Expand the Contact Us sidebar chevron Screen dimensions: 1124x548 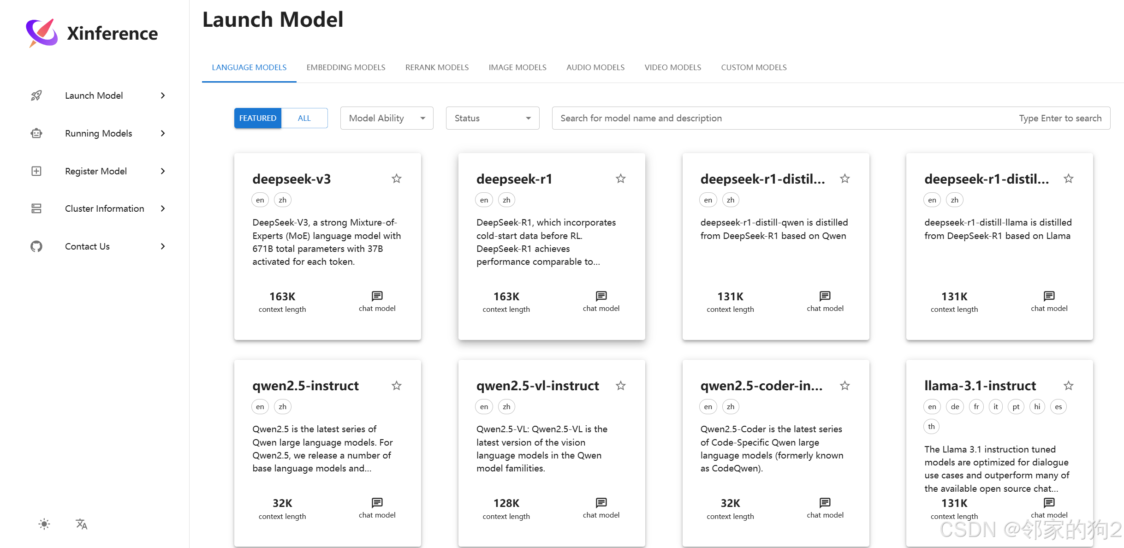[163, 246]
